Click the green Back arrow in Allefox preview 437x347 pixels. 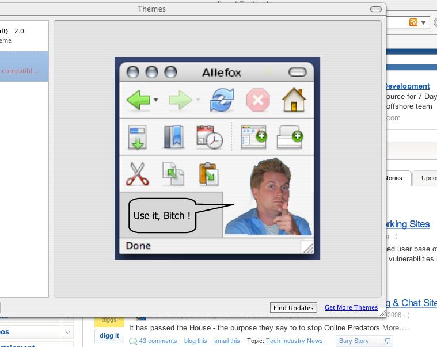tap(138, 100)
